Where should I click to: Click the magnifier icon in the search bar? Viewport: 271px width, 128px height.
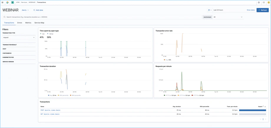point(5,17)
